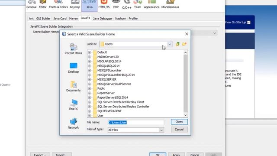Screen dimensions: 277x156
Task: Switch to the Nashorn tab
Action: coord(120,18)
